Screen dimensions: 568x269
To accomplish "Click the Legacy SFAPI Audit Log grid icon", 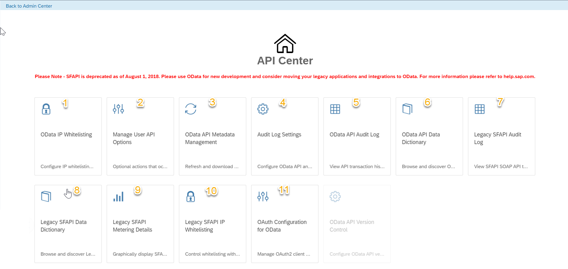I will pyautogui.click(x=479, y=109).
